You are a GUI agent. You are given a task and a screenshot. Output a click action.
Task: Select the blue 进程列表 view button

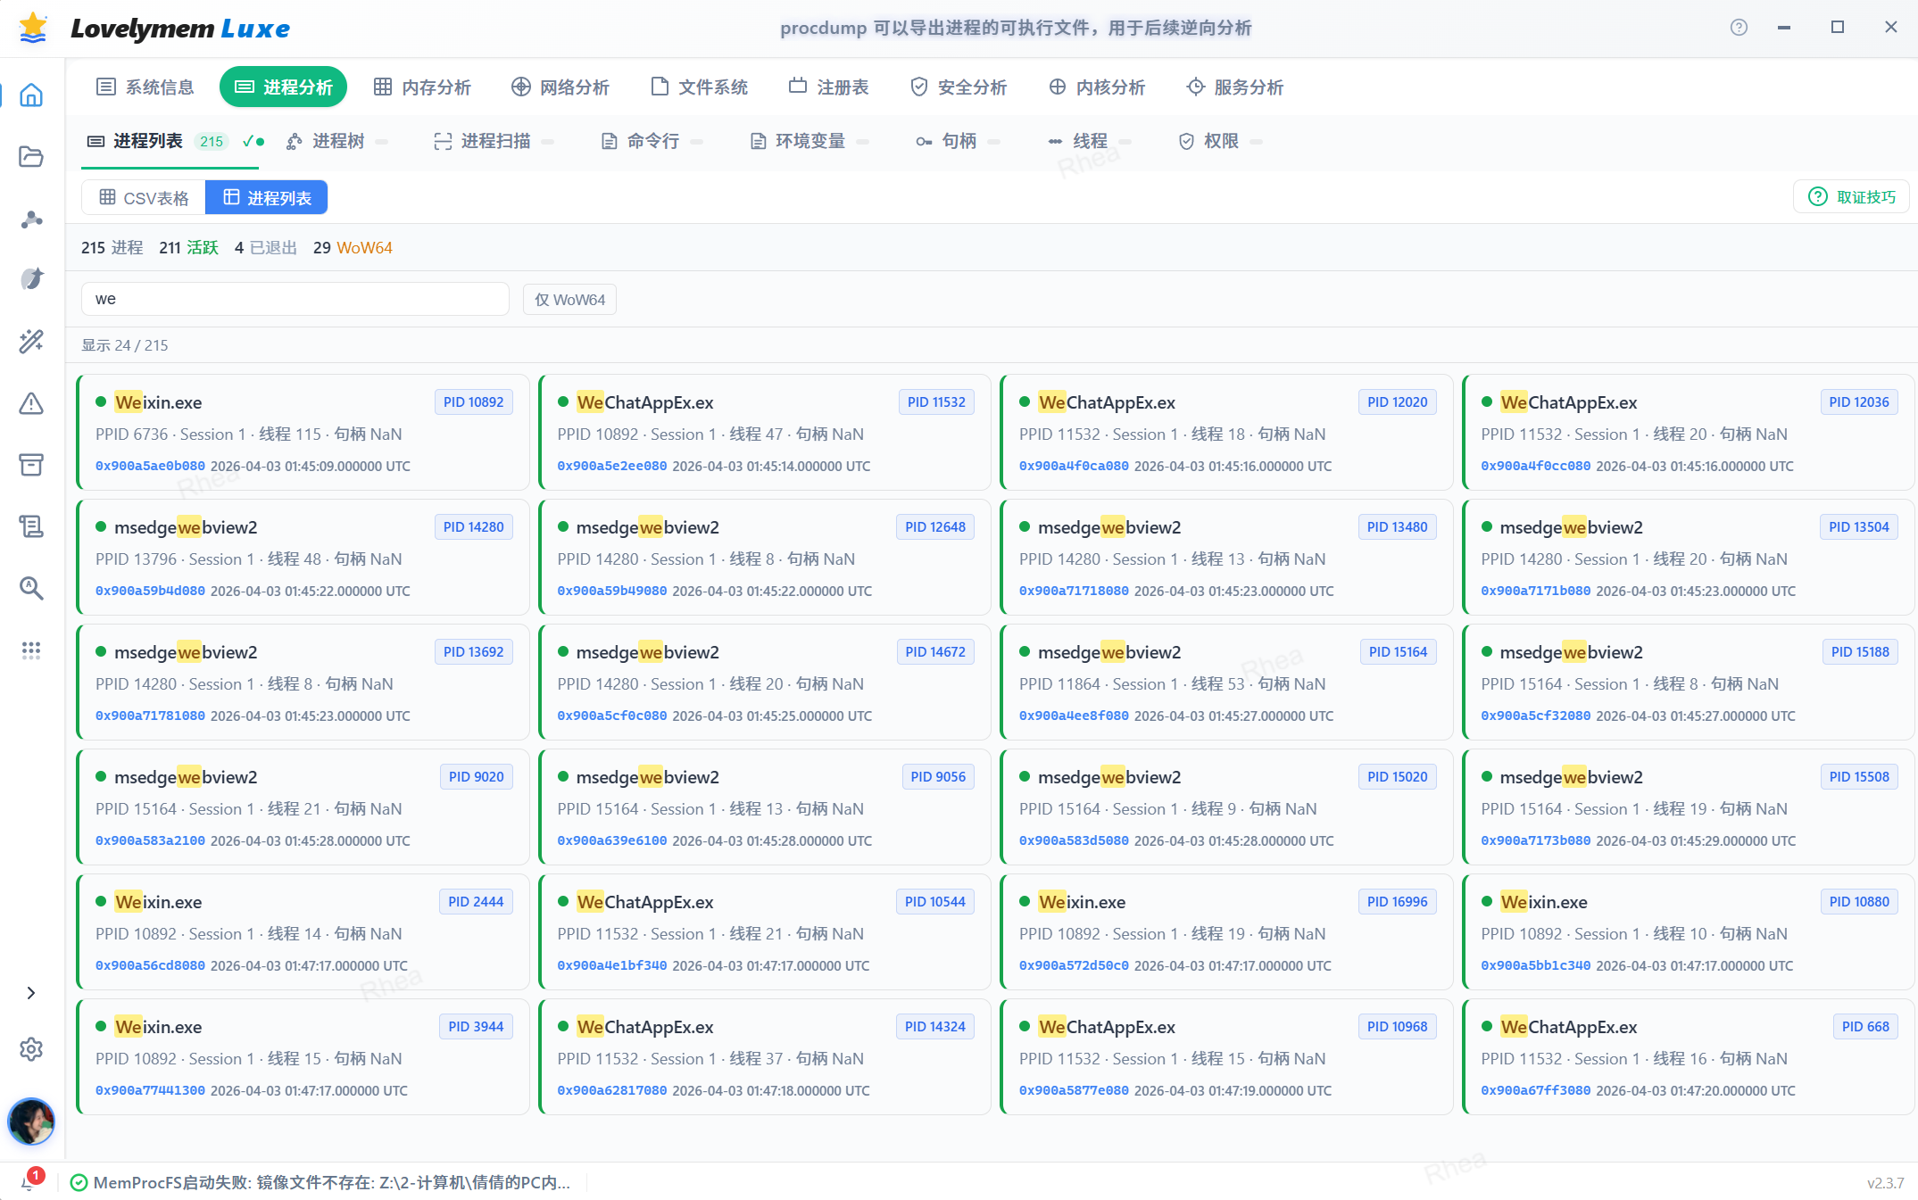pyautogui.click(x=267, y=197)
